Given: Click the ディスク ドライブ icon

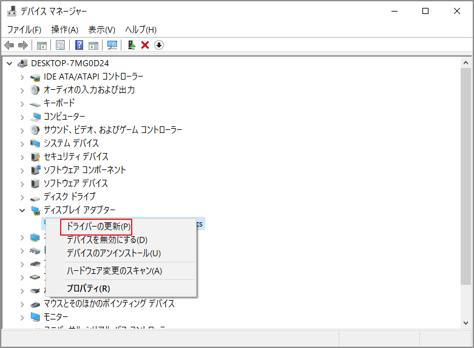Looking at the screenshot, I should (x=35, y=198).
